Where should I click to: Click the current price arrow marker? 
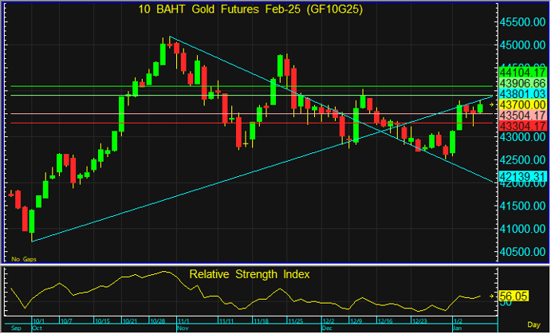click(493, 104)
